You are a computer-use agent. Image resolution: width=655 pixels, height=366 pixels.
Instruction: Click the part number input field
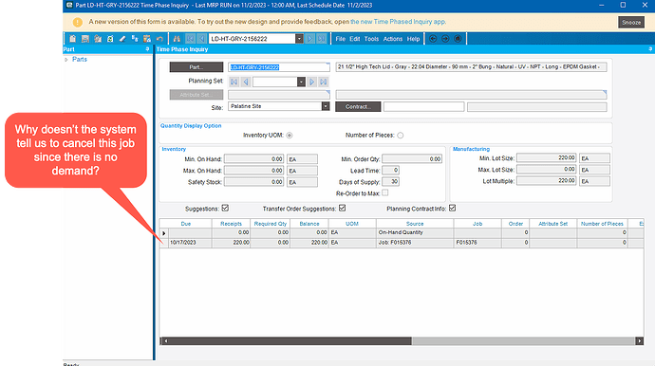pyautogui.click(x=279, y=67)
